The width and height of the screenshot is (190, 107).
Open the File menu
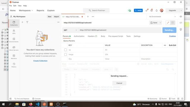coord(10,6)
